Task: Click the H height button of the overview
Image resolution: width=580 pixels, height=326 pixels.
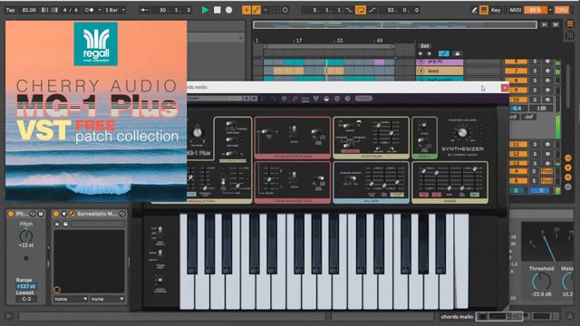Action: point(544,24)
